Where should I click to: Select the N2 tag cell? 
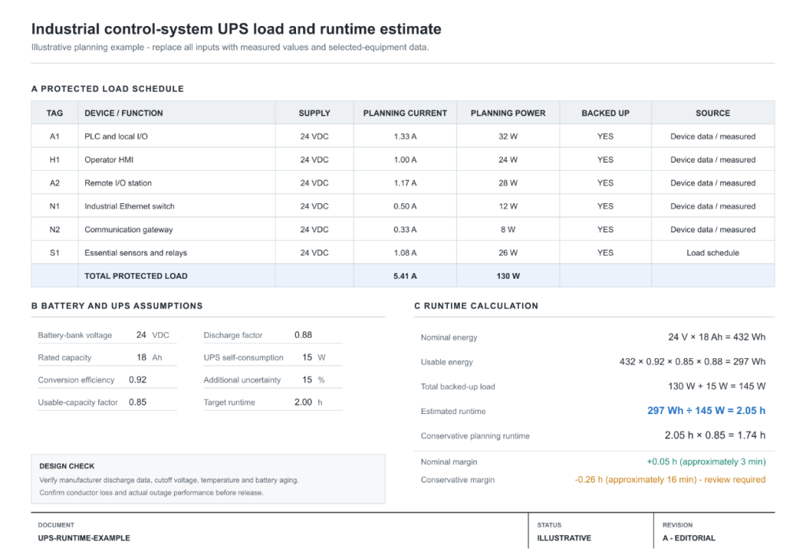coord(54,230)
